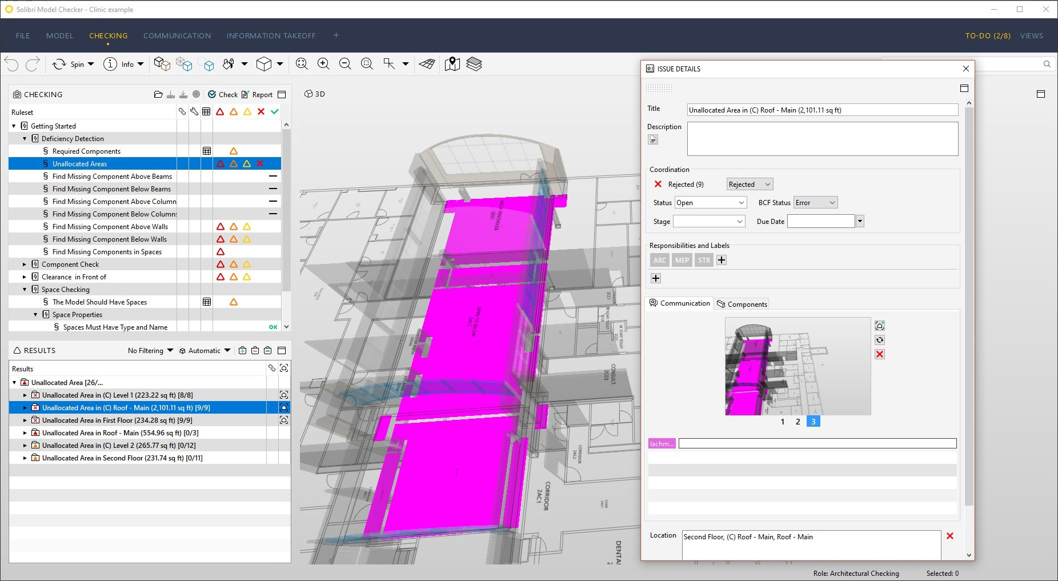Clear the Location with red X
The width and height of the screenshot is (1058, 581).
[950, 536]
